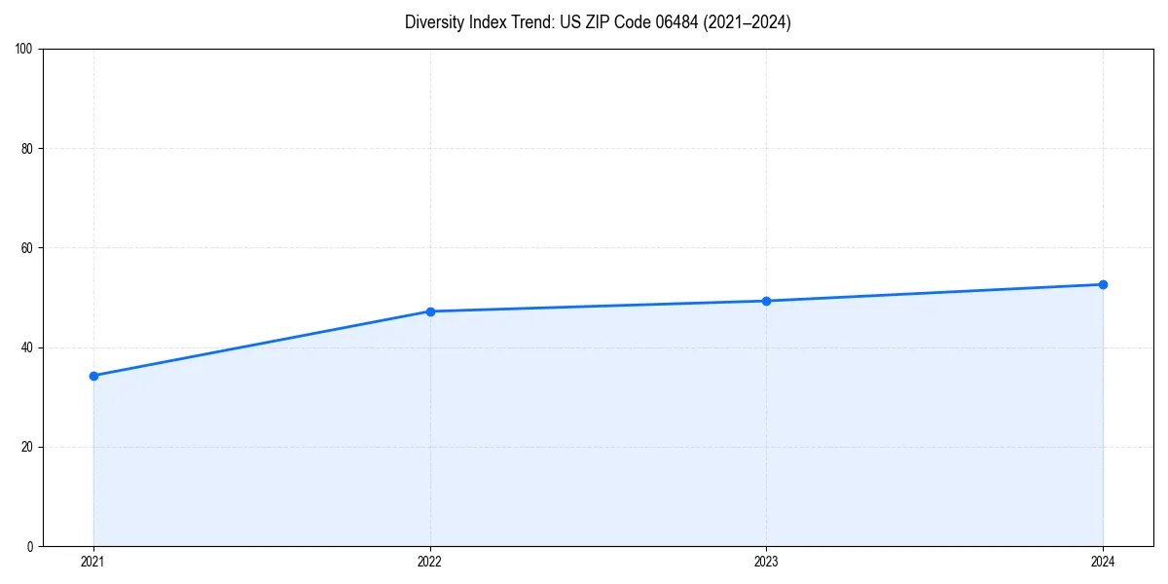Select the 2023 x-axis tick label

767,563
